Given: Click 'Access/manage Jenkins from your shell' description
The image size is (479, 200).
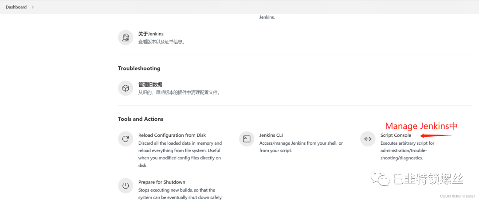Looking at the screenshot, I should 301,146.
